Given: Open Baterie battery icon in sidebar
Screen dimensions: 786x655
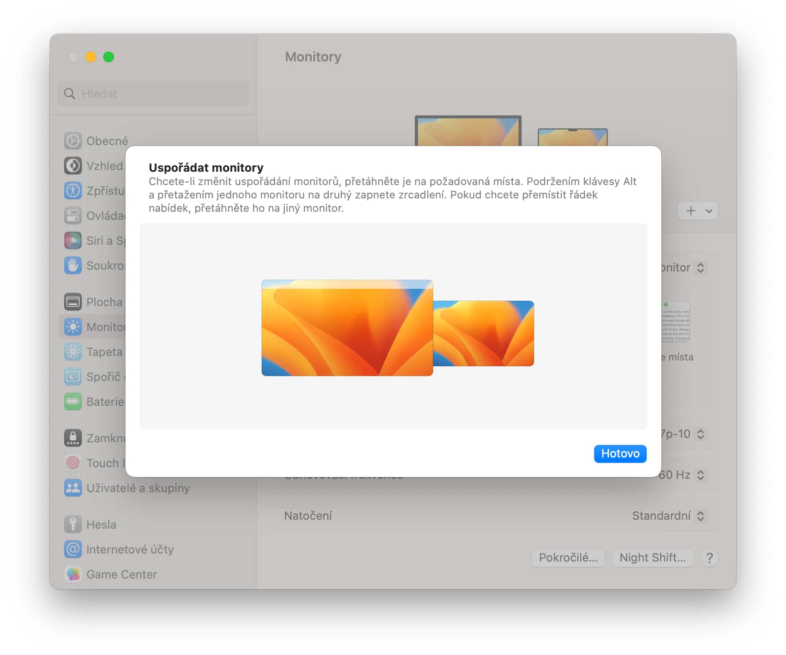Looking at the screenshot, I should coord(73,401).
